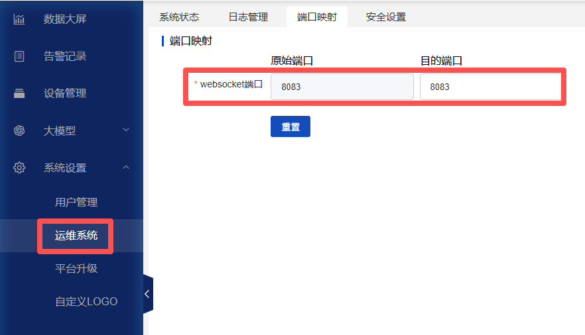This screenshot has width=585, height=335.
Task: Select 用户管理 in the sidebar
Action: pos(76,202)
